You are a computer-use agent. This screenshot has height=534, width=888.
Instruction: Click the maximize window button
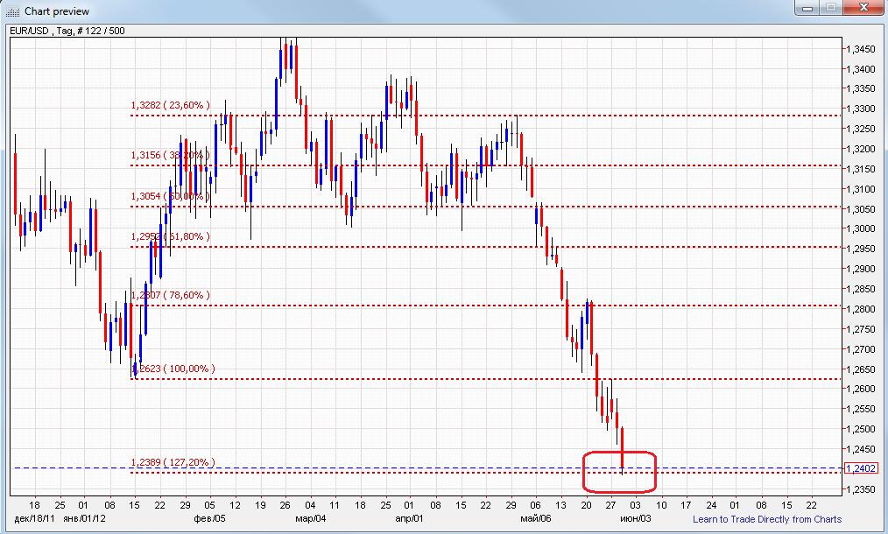click(828, 8)
